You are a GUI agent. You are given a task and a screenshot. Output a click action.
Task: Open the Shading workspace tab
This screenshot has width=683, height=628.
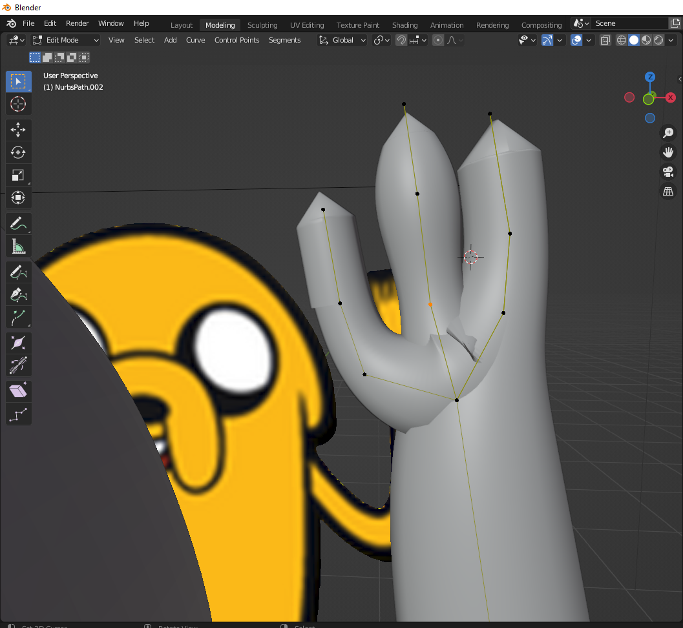click(x=405, y=25)
